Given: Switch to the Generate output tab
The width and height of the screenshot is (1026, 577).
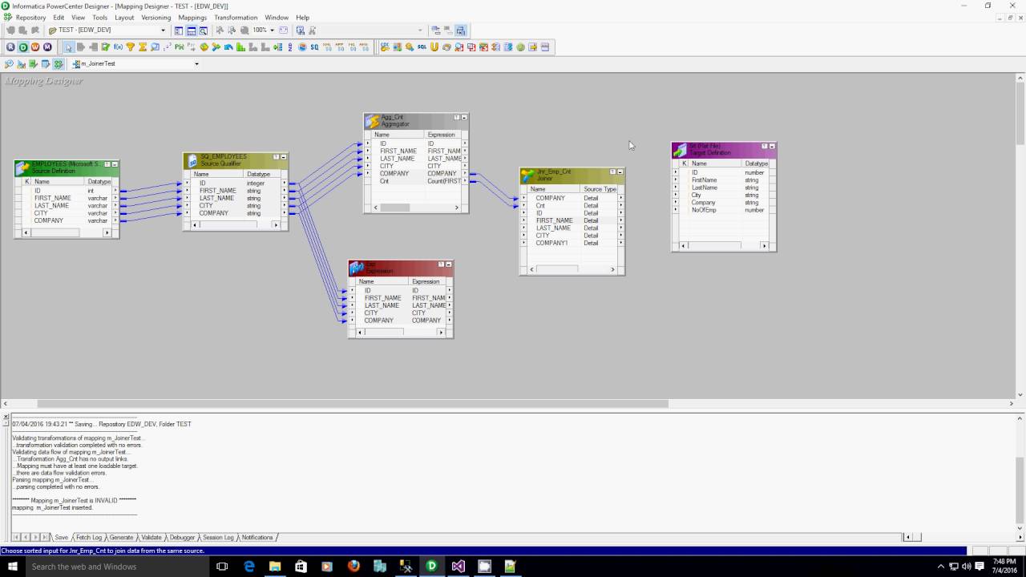Looking at the screenshot, I should click(x=121, y=537).
